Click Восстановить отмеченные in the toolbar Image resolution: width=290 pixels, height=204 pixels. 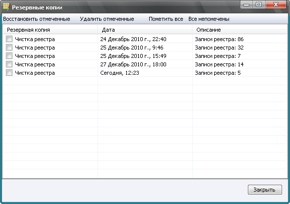point(37,19)
